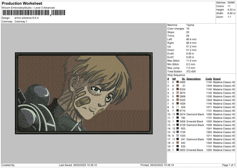Pick the off-white swatch in stop row 8
Image resolution: width=237 pixels, height=168 pixels.
click(x=178, y=107)
